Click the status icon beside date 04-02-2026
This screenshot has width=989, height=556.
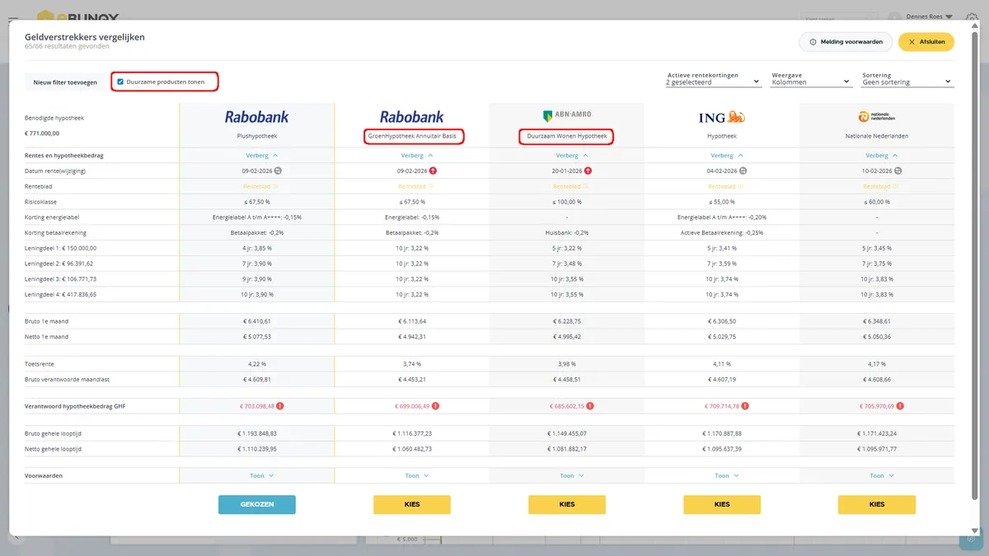(x=743, y=171)
